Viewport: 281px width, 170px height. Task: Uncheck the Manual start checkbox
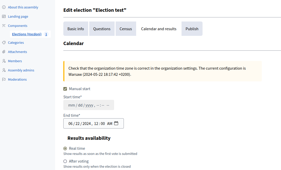pyautogui.click(x=65, y=89)
